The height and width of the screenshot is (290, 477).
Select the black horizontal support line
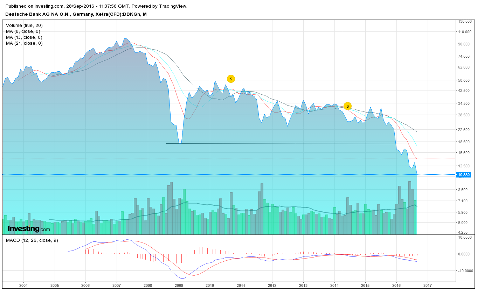point(295,144)
